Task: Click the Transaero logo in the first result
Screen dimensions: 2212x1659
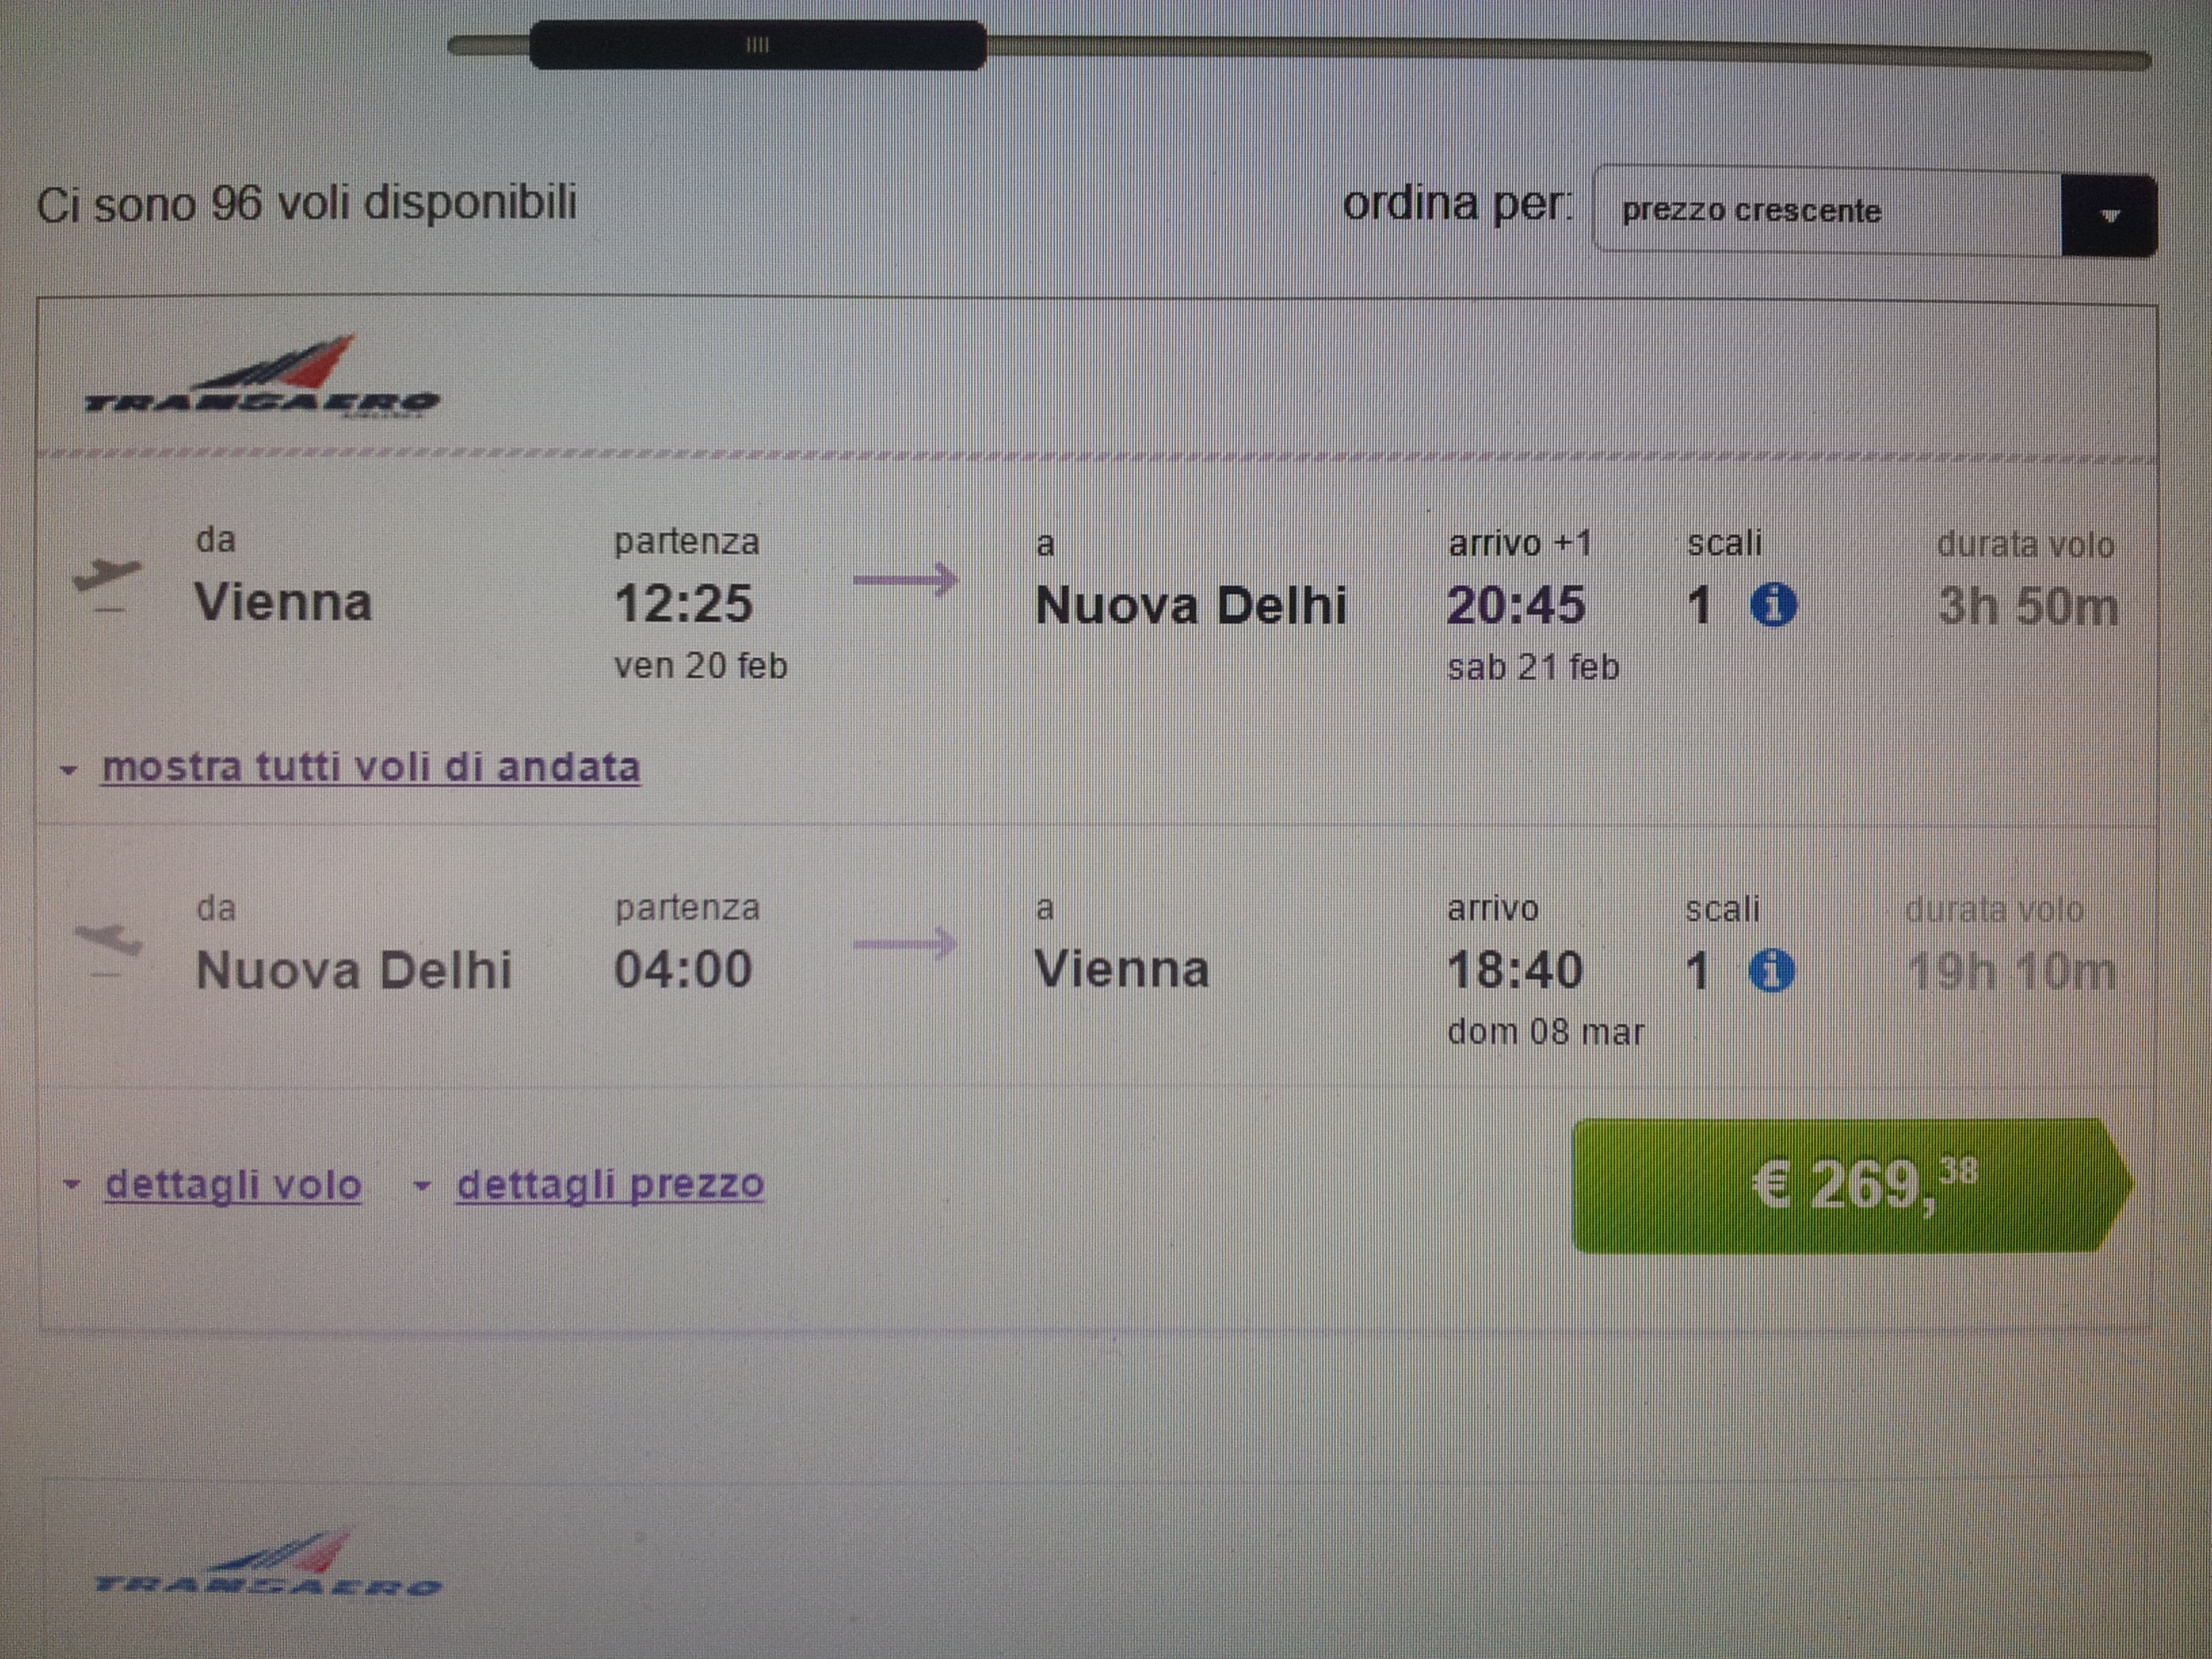Action: click(262, 377)
